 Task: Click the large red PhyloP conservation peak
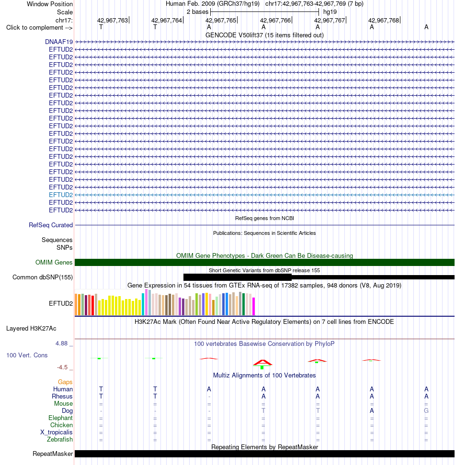click(x=262, y=363)
